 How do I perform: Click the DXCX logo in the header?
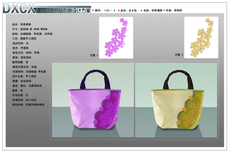pos(19,8)
